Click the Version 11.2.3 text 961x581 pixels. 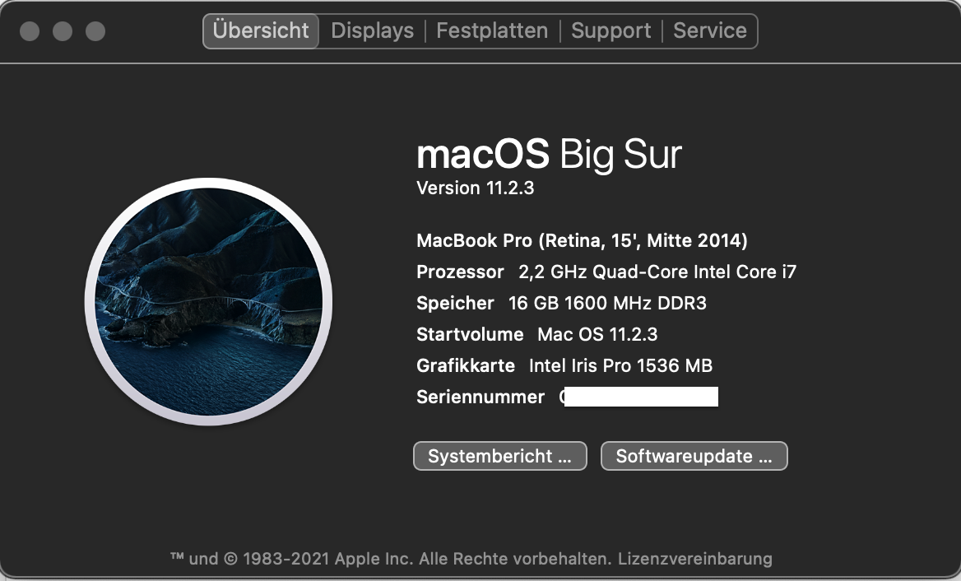(x=476, y=188)
